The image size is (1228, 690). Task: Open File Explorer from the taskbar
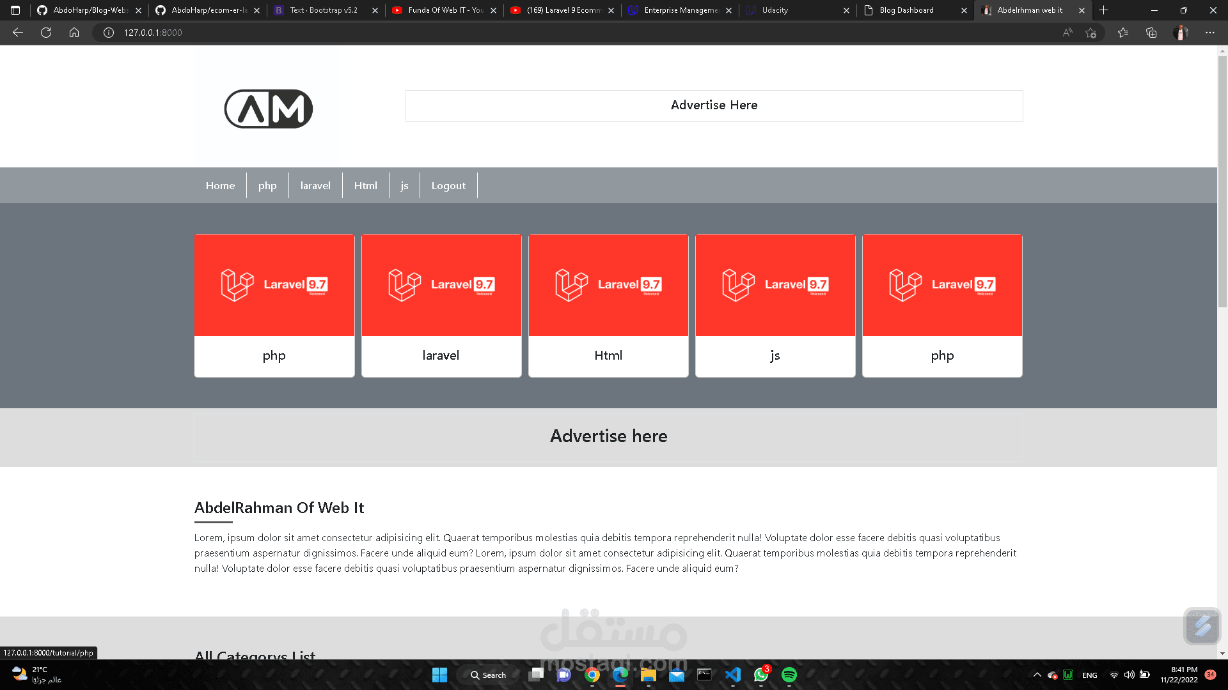(x=649, y=675)
